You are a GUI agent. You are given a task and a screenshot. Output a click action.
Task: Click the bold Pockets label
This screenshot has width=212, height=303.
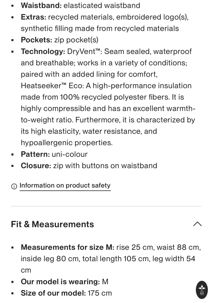click(x=37, y=40)
